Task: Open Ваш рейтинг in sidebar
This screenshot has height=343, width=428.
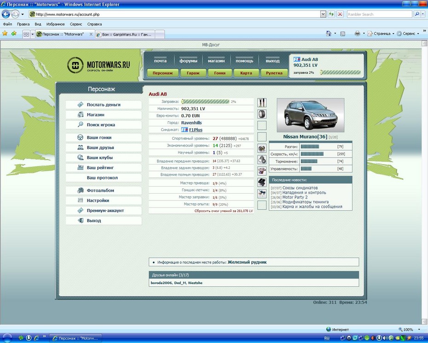Action: click(x=104, y=168)
